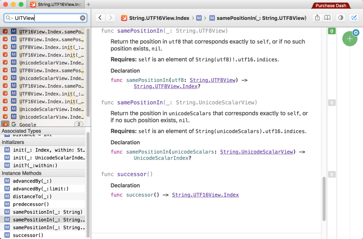Image resolution: width=363 pixels, height=239 pixels.
Task: Open String.UTF16View.Index link under successor
Action: [205, 195]
